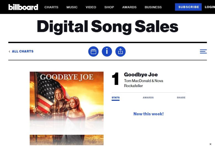Open the Awards navigation item
215x150 pixels.
point(129,7)
